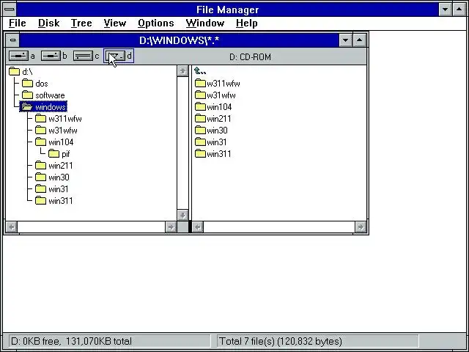Open the Window menu

point(205,23)
